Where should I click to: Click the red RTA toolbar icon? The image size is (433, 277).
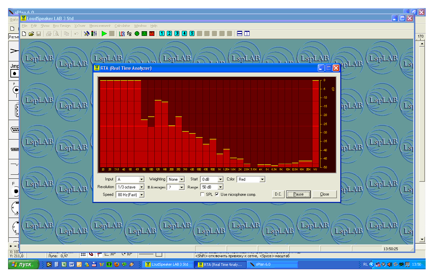click(152, 34)
